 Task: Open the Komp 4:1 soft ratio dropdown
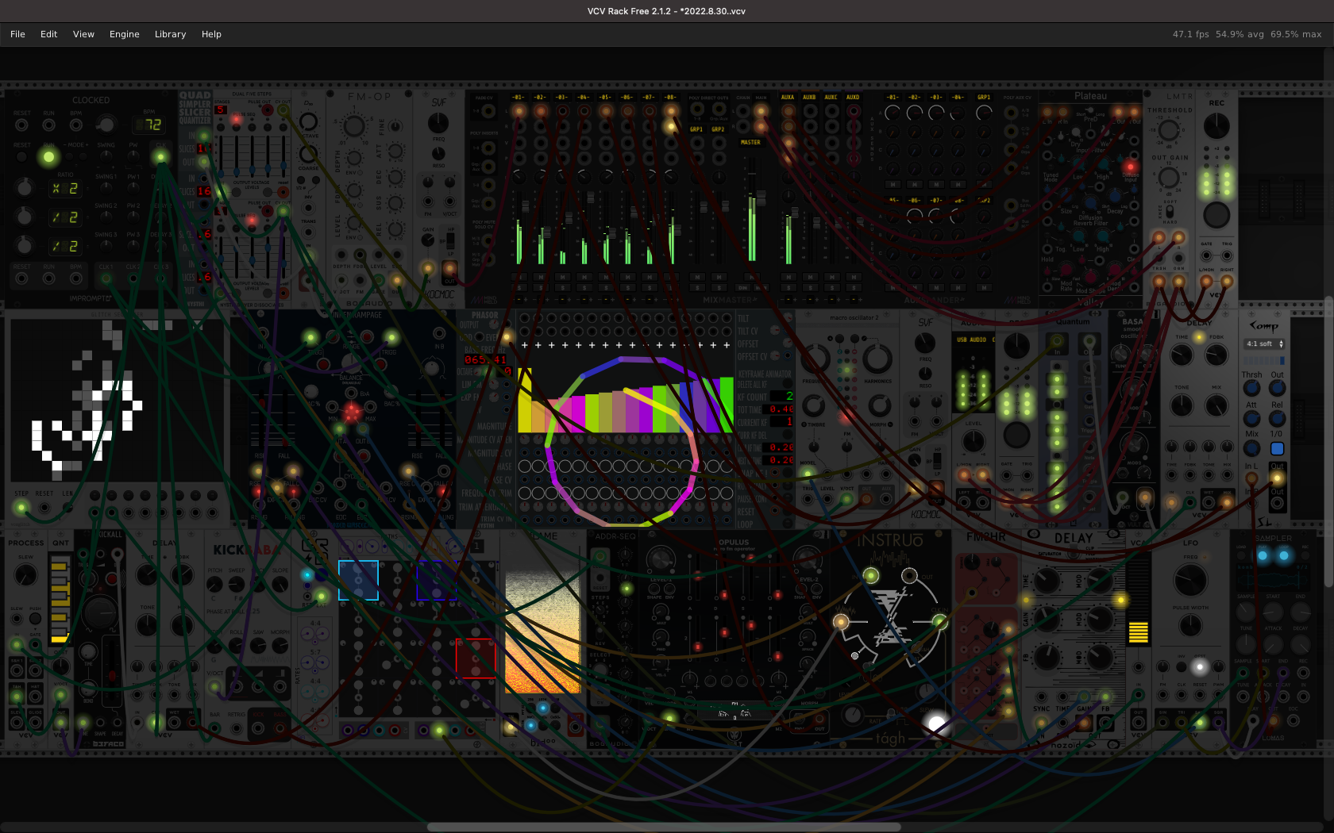click(1265, 344)
